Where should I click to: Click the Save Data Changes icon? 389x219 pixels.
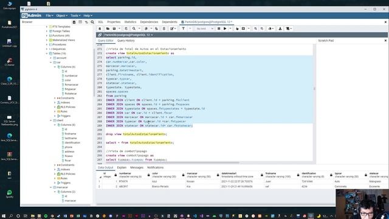click(x=126, y=29)
